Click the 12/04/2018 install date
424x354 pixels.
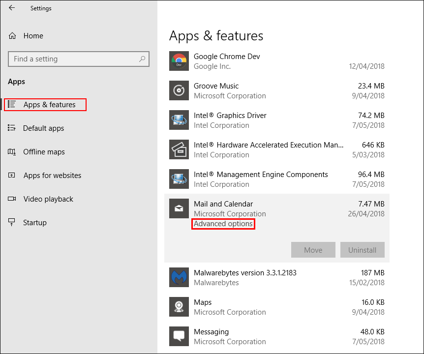(x=366, y=66)
